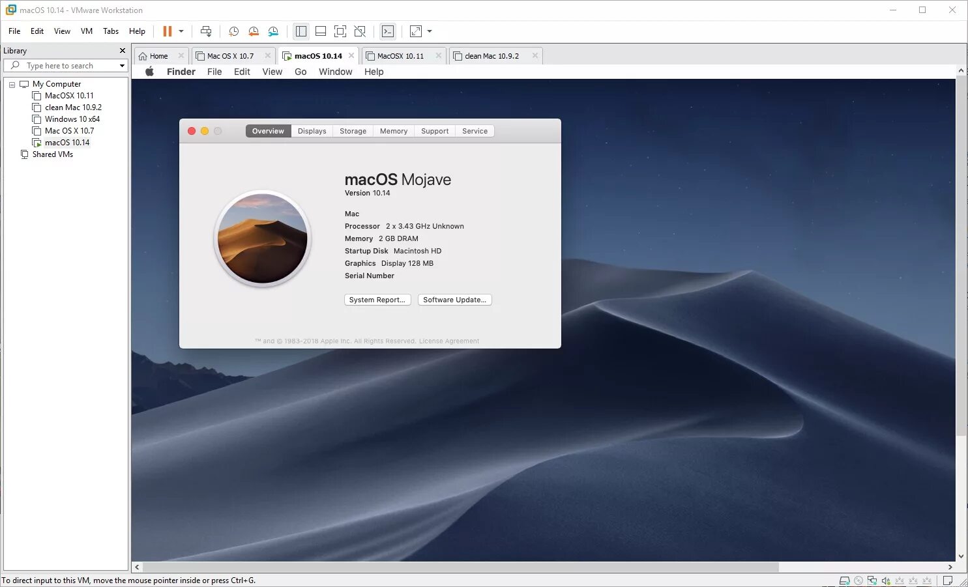968x587 pixels.
Task: Toggle the console view button
Action: click(387, 31)
